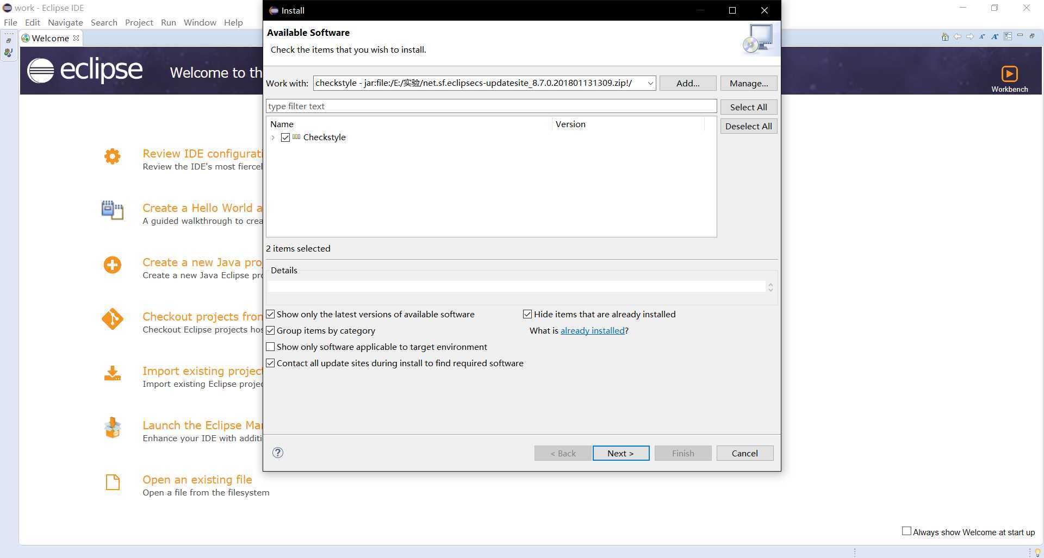This screenshot has width=1044, height=558.
Task: Go to Welcome home page icon
Action: [x=945, y=37]
